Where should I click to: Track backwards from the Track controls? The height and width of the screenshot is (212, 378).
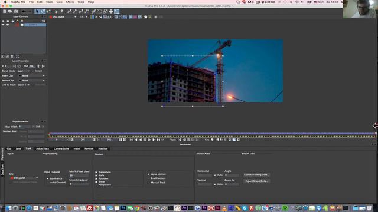180,140
